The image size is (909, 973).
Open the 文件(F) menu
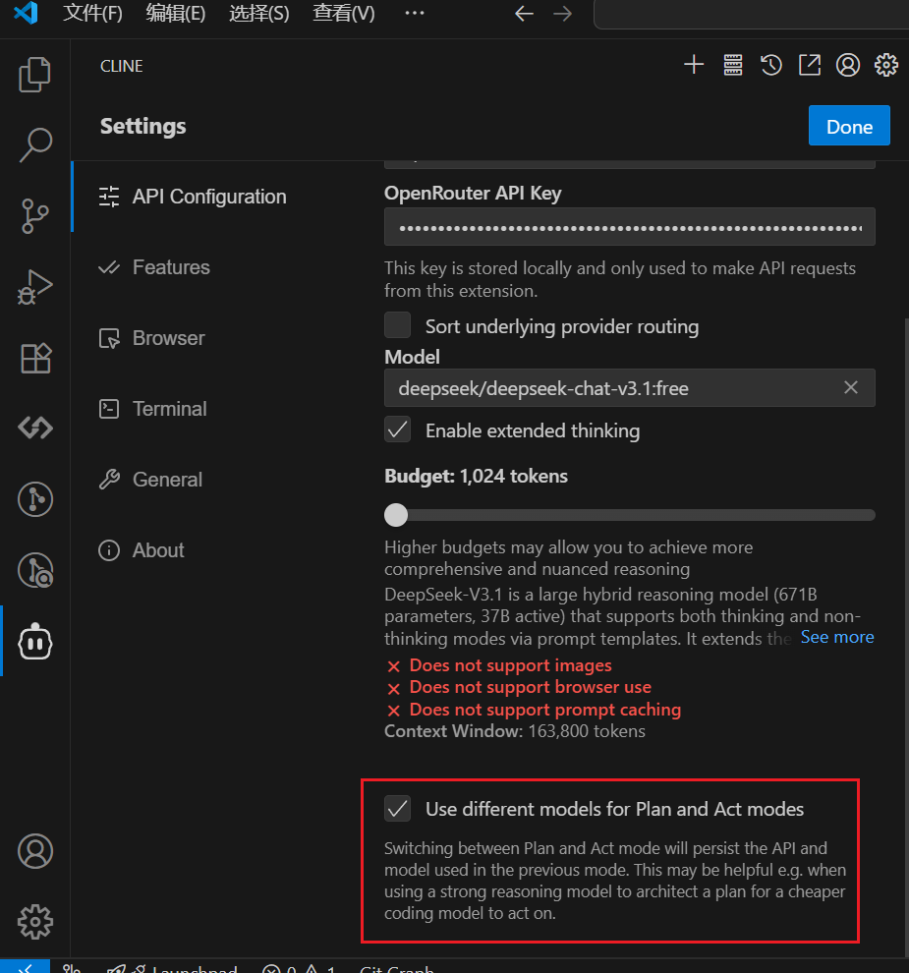(92, 13)
